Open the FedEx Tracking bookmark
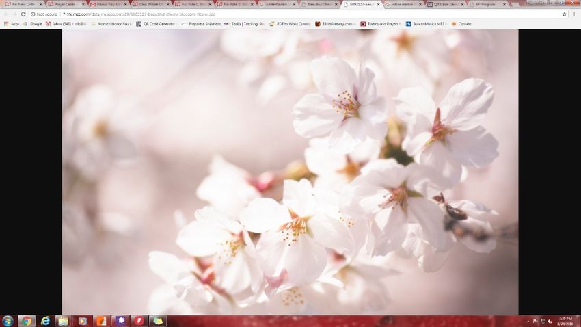 click(245, 24)
